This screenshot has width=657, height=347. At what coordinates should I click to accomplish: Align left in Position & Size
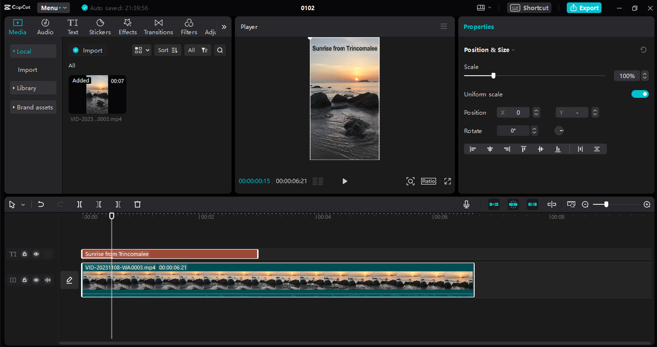(473, 149)
